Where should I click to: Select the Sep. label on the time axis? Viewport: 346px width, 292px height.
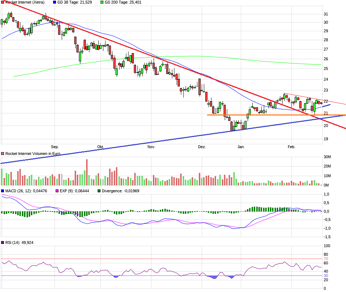(56, 147)
